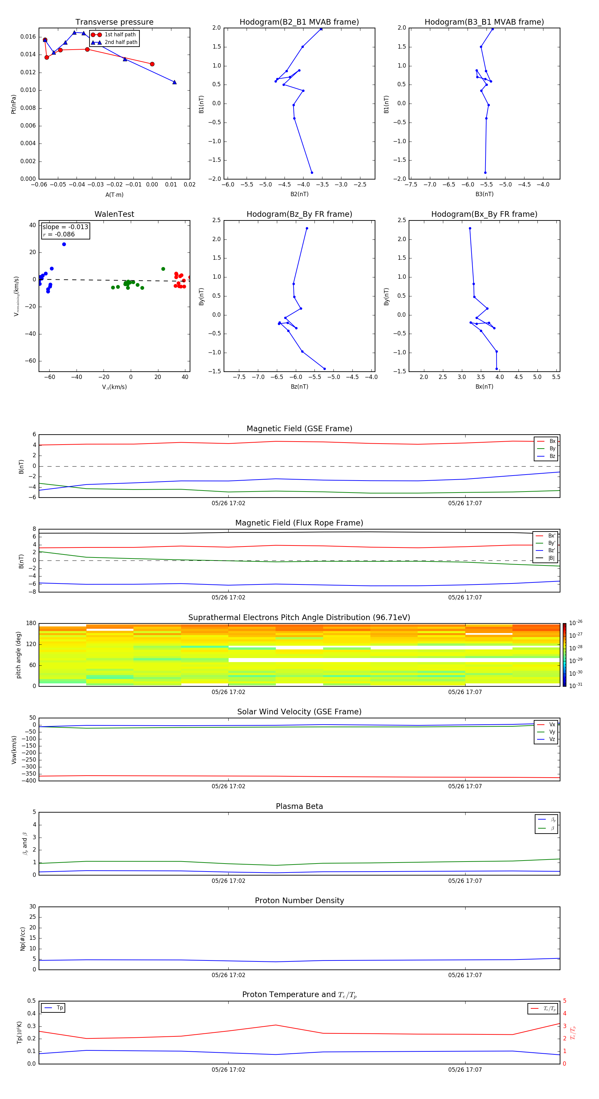Image resolution: width=599 pixels, height=1099 pixels.
Task: Click '05/26 17:07' tick under Proton Temperature plot
Action: tap(465, 1070)
